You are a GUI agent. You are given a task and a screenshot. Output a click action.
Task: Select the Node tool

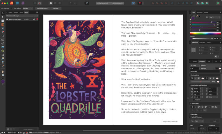(x=3, y=17)
